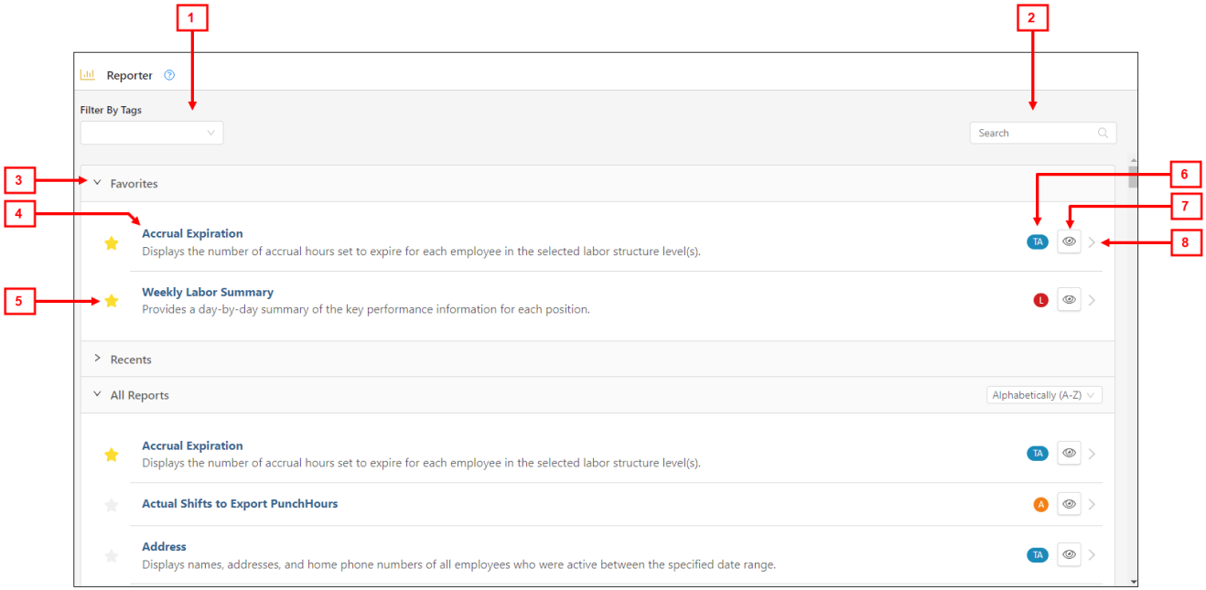Collapse the Favorites section
The height and width of the screenshot is (590, 1206).
coord(98,183)
